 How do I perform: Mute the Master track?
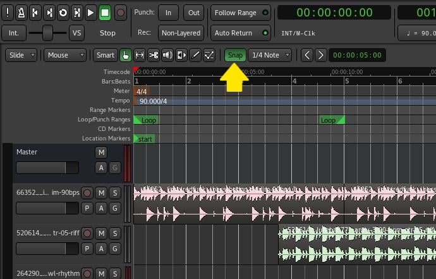point(101,152)
